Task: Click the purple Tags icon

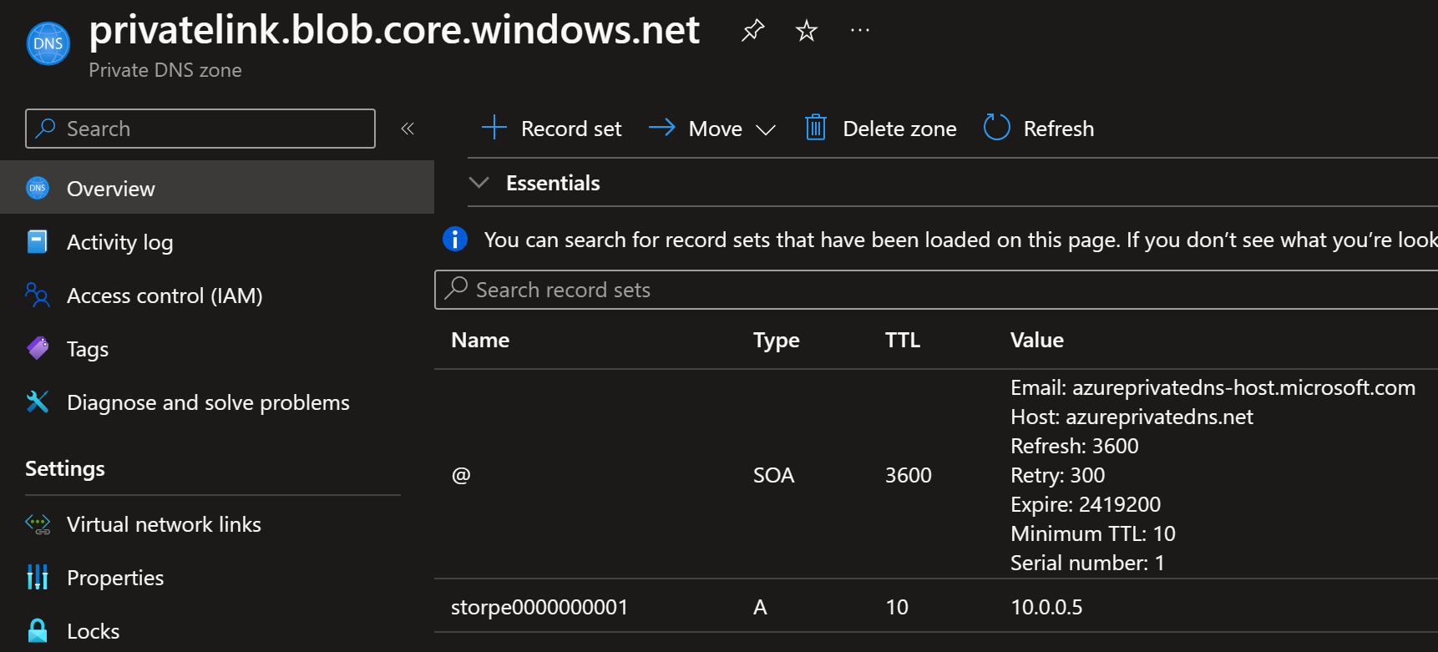Action: (x=38, y=348)
